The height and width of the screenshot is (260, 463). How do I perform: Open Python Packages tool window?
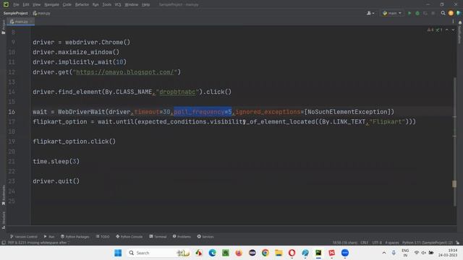coord(75,236)
